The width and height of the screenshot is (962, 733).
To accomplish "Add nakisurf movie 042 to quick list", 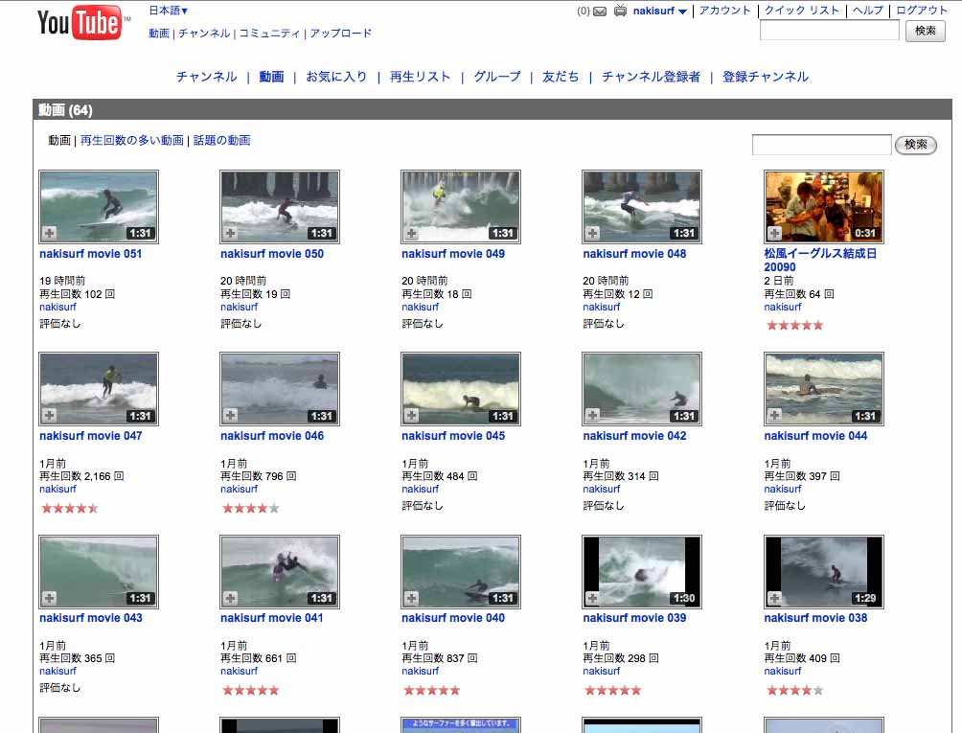I will click(592, 415).
